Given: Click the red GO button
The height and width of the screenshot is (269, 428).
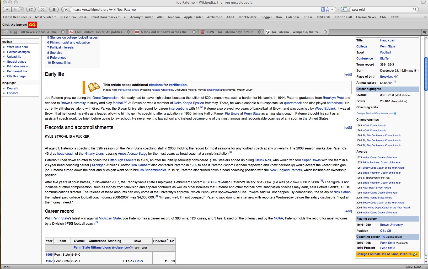Looking at the screenshot, I should [x=33, y=25].
